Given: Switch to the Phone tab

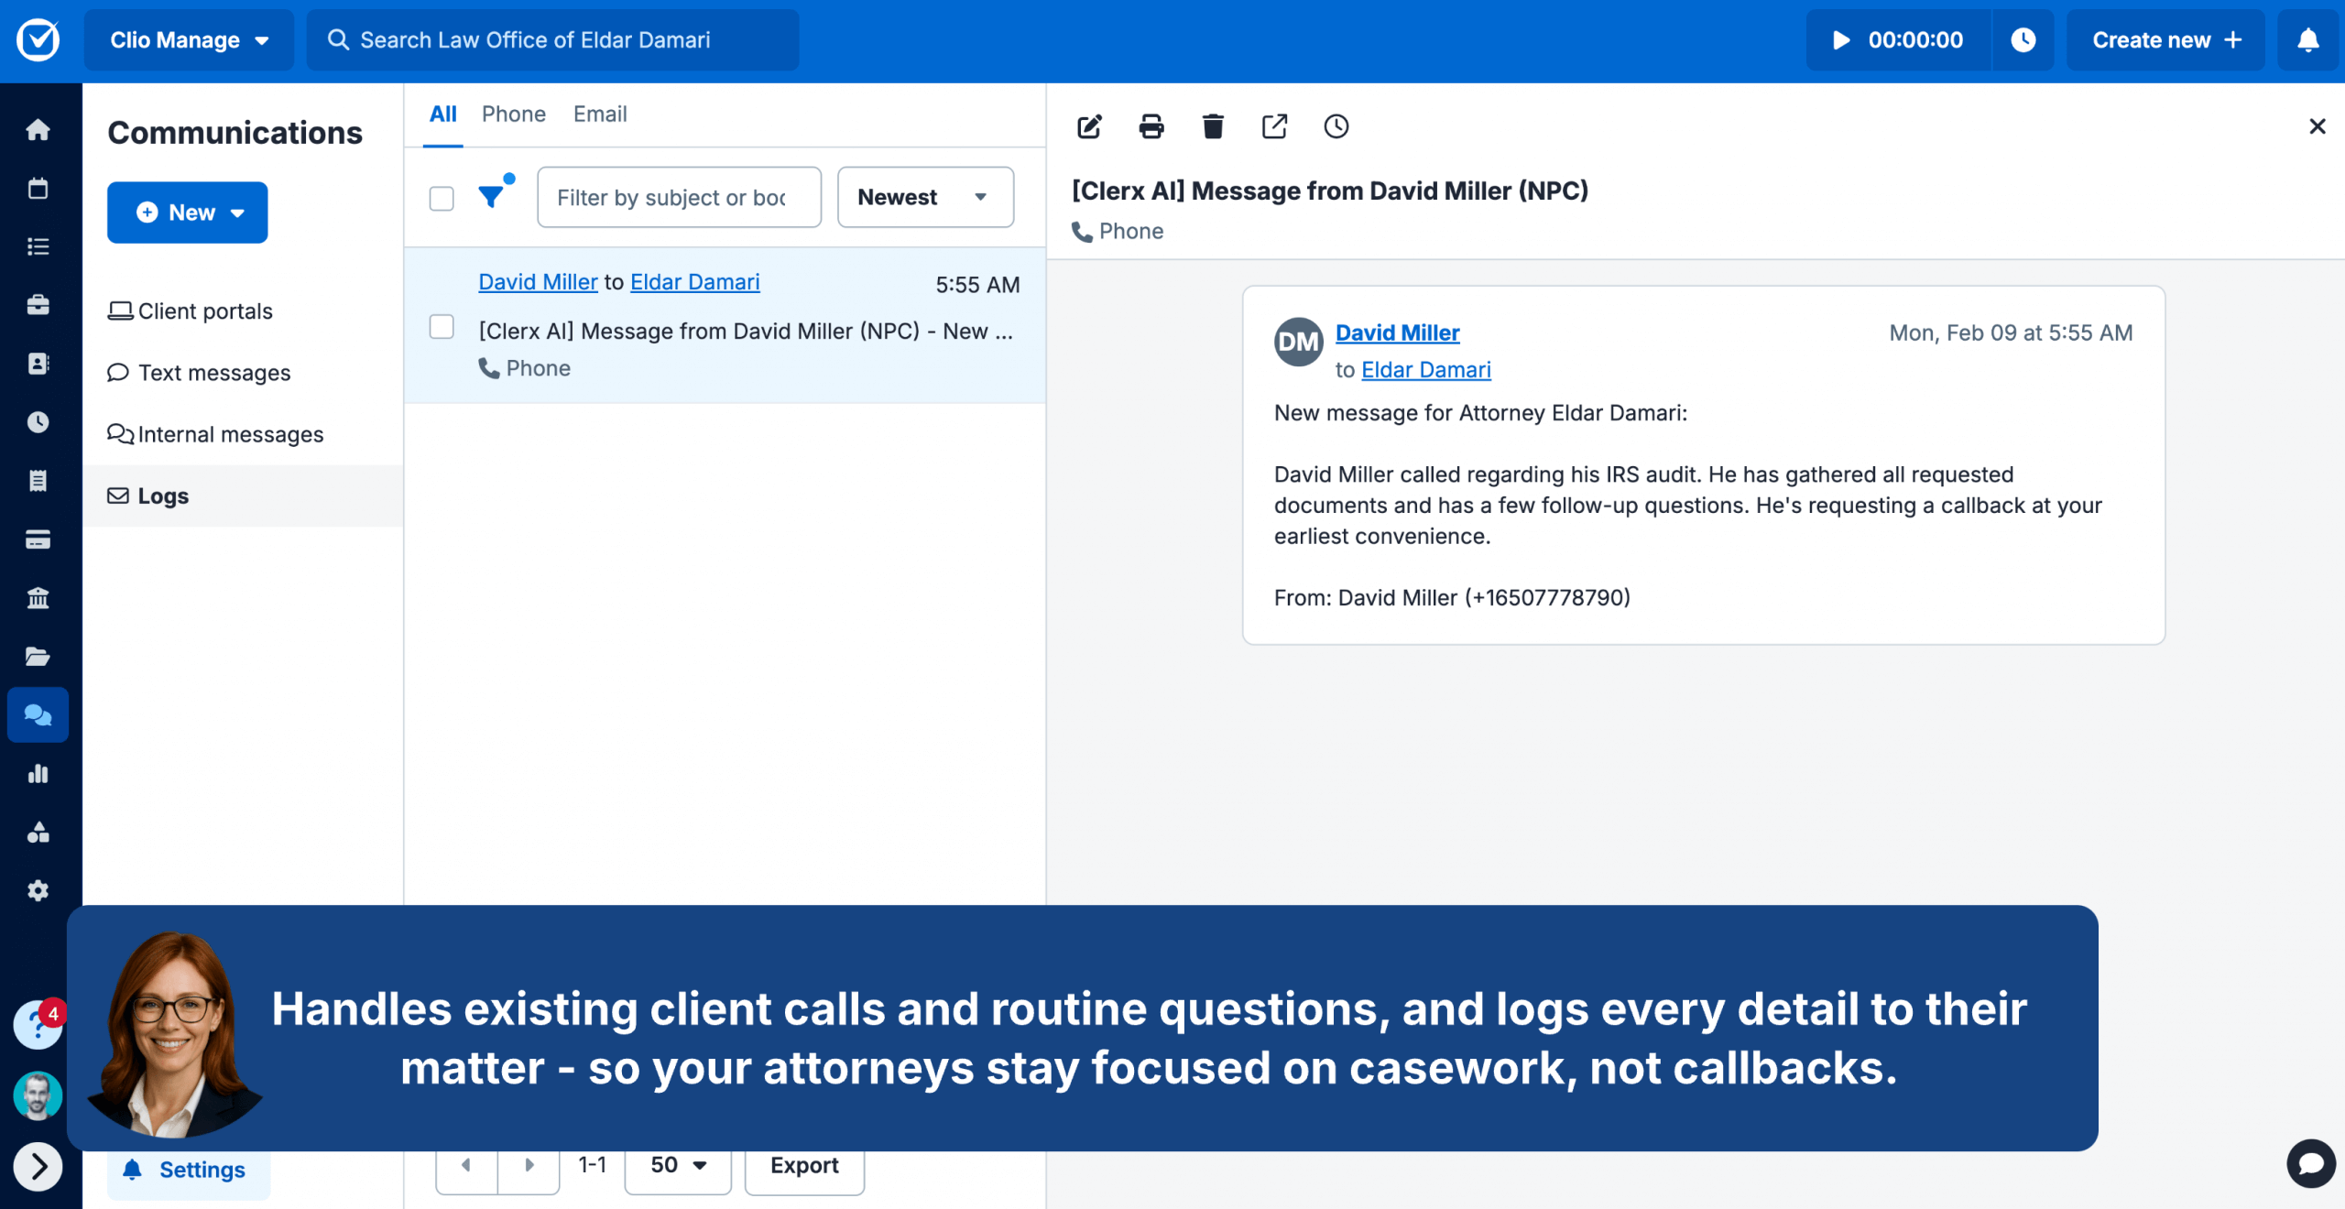Looking at the screenshot, I should [x=513, y=114].
